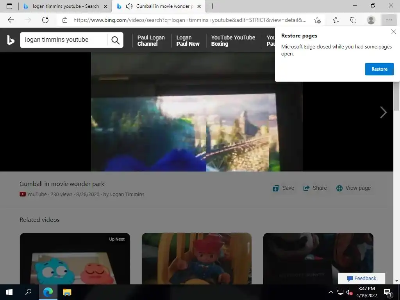
Task: Show hidden system tray icons
Action: point(330,292)
